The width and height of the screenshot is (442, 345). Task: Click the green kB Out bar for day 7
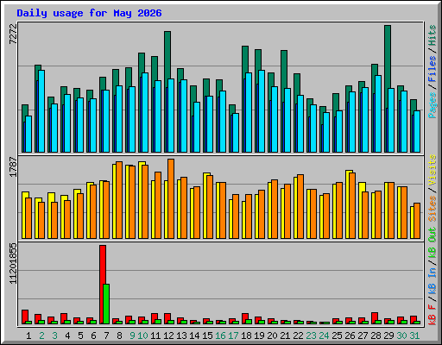tap(106, 304)
